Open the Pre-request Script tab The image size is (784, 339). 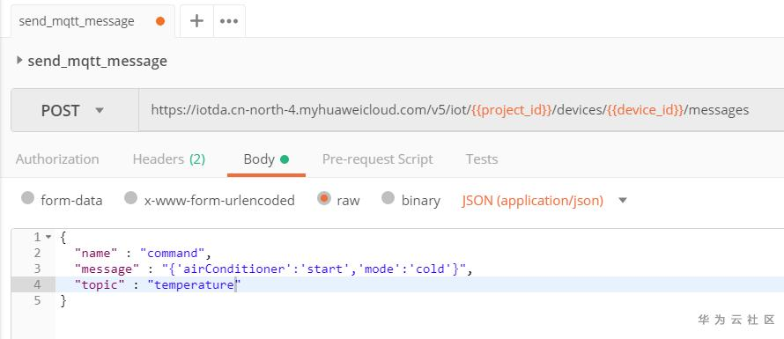[x=378, y=159]
